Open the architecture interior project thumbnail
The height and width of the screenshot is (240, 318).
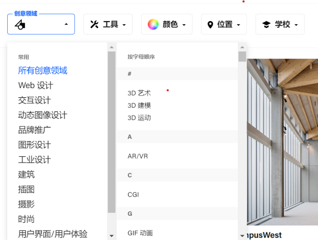pyautogui.click(x=282, y=142)
